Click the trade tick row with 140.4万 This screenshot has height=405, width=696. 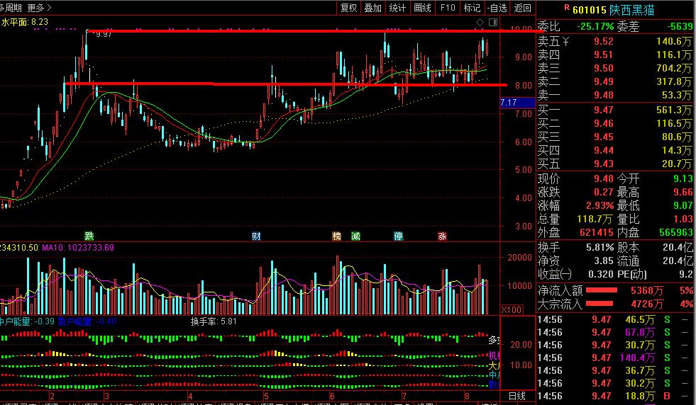point(616,358)
